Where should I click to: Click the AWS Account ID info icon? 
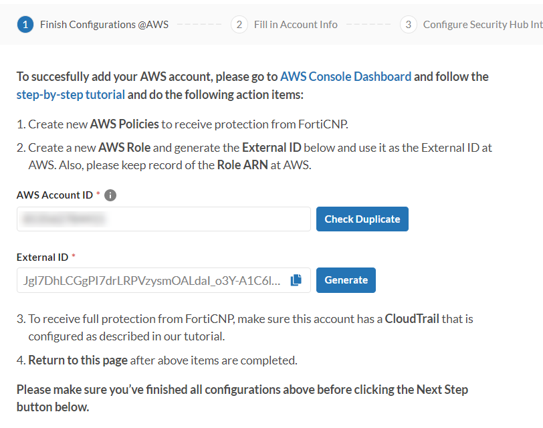coord(111,195)
